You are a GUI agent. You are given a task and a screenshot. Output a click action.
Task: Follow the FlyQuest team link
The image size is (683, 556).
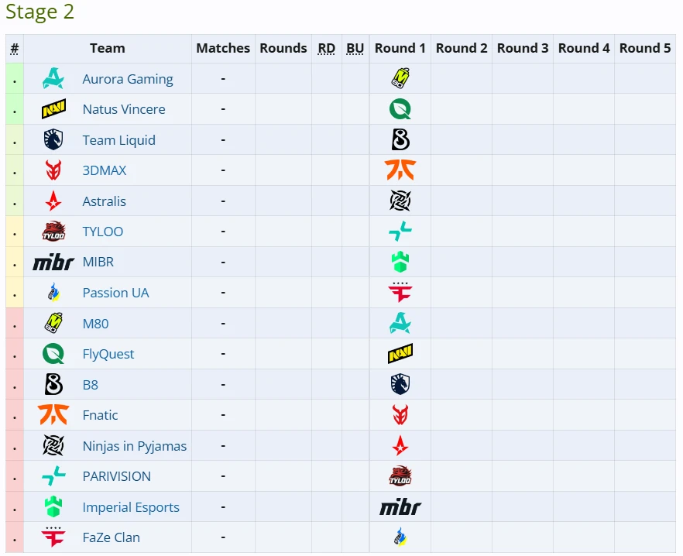108,354
